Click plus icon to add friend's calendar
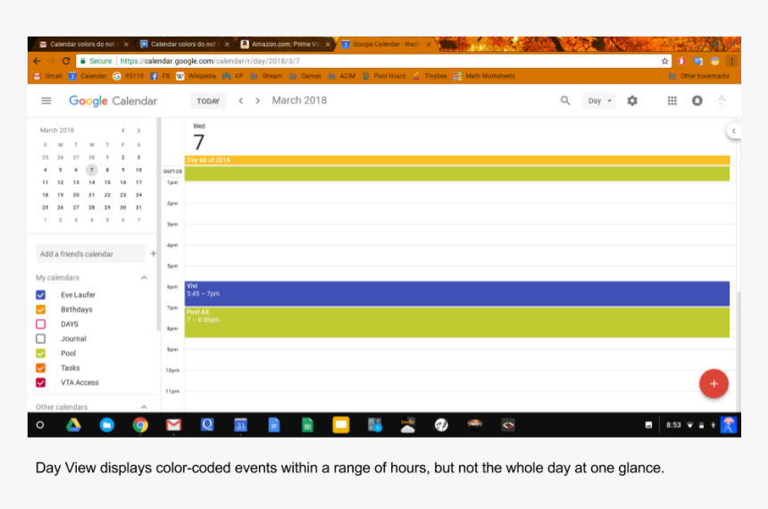The width and height of the screenshot is (768, 509). (x=154, y=254)
